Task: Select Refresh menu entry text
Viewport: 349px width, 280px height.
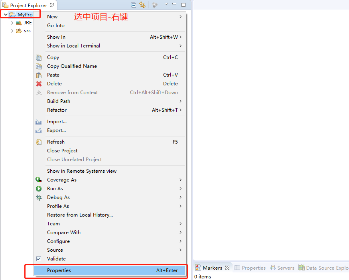Action: pos(56,142)
